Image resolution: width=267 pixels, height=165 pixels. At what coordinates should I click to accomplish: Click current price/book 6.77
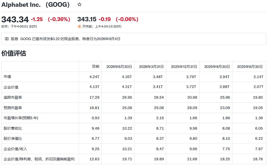(96, 139)
